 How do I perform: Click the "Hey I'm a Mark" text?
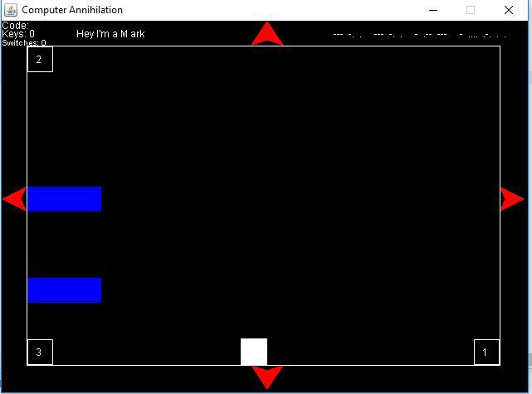coord(110,34)
